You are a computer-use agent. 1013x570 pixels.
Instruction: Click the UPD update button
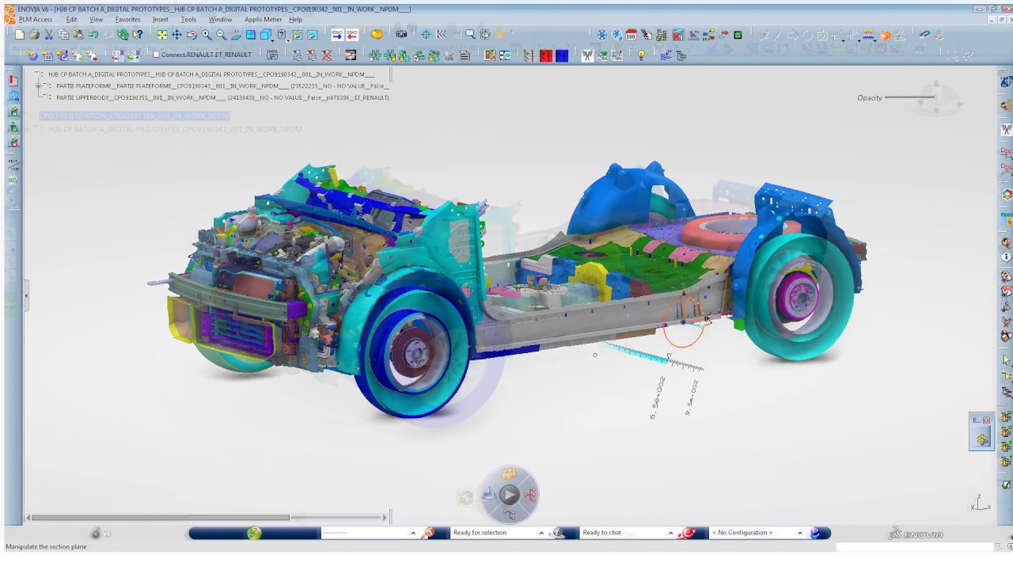tap(273, 55)
